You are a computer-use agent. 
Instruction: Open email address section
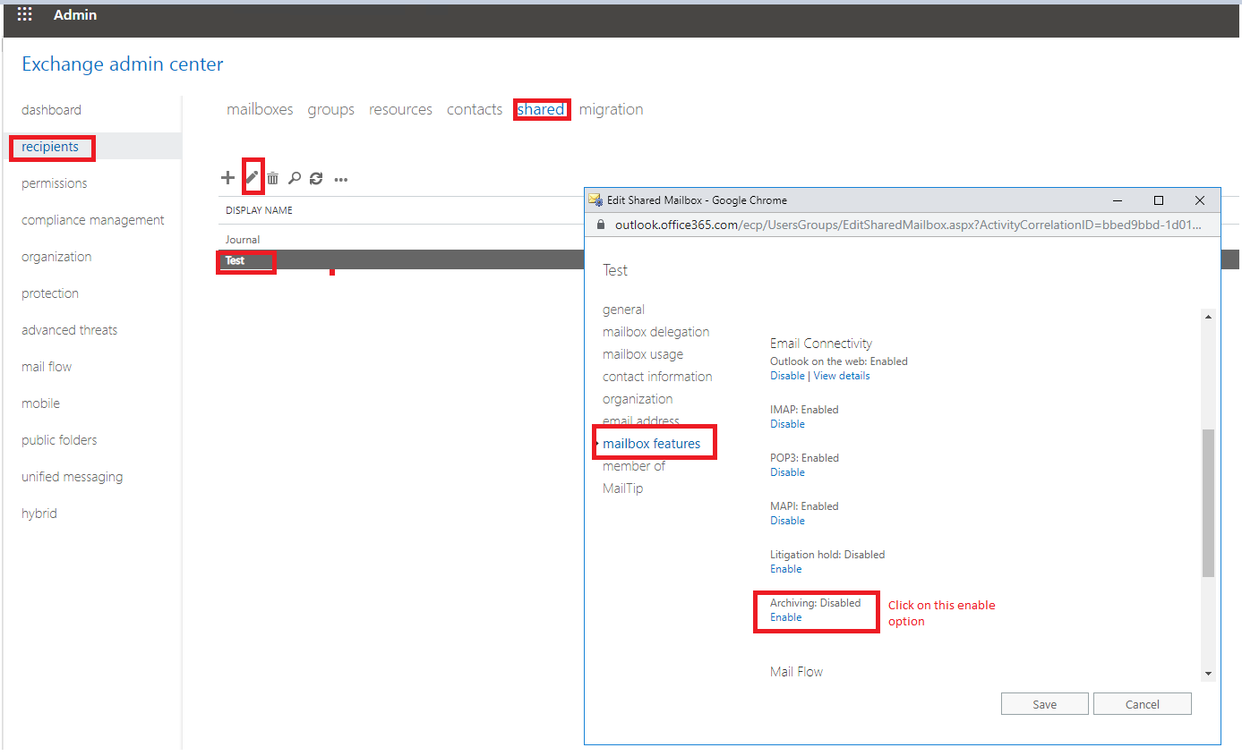pos(641,420)
